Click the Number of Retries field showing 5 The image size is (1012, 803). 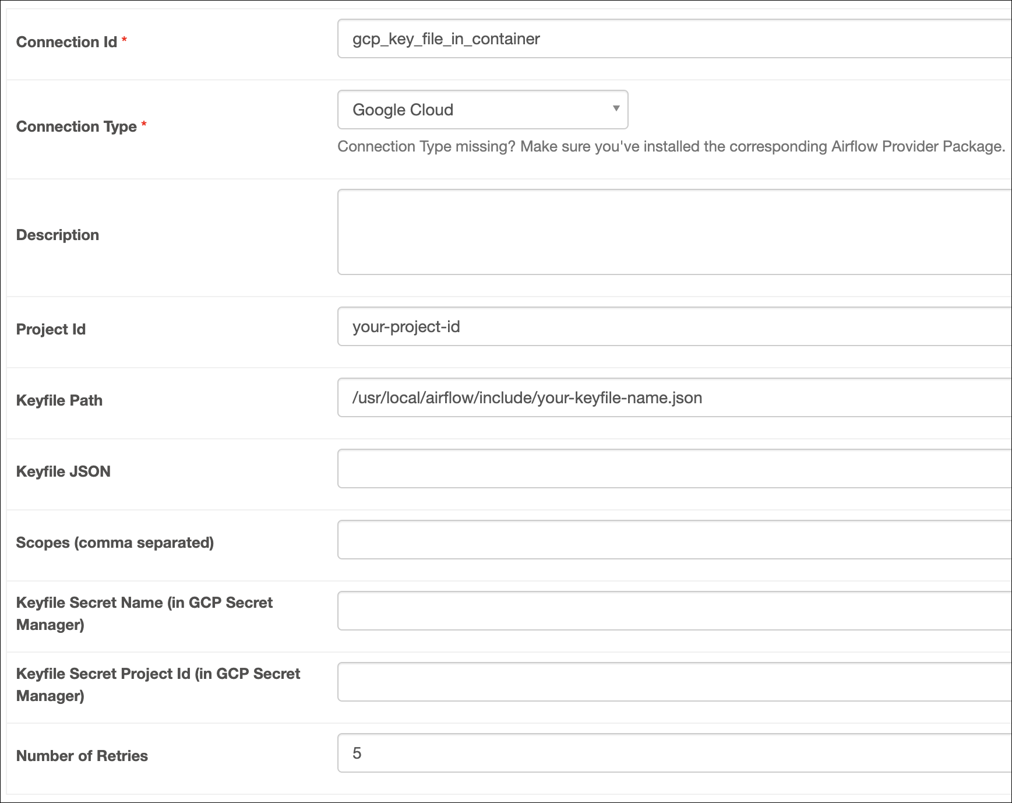click(670, 753)
